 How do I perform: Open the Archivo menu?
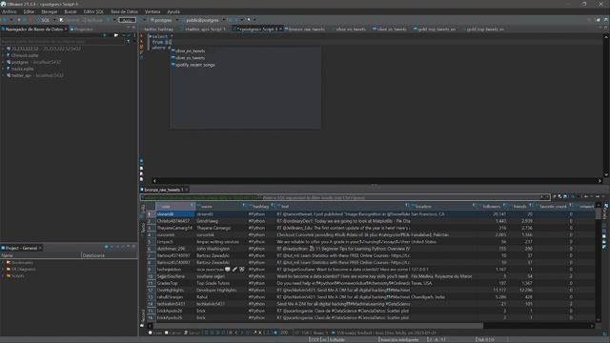10,11
